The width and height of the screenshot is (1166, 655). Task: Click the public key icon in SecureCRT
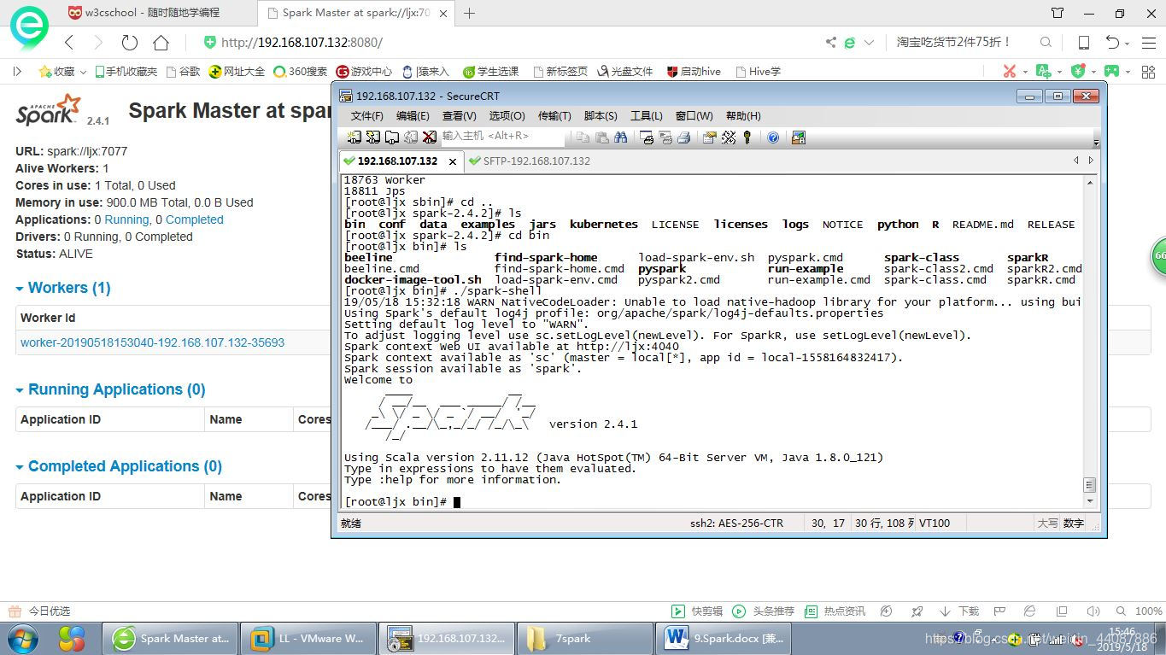(747, 137)
